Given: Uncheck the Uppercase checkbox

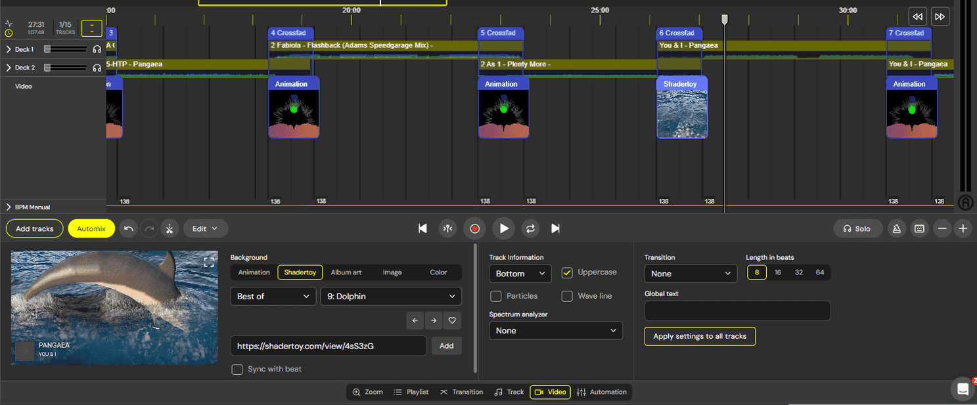Looking at the screenshot, I should pyautogui.click(x=567, y=272).
